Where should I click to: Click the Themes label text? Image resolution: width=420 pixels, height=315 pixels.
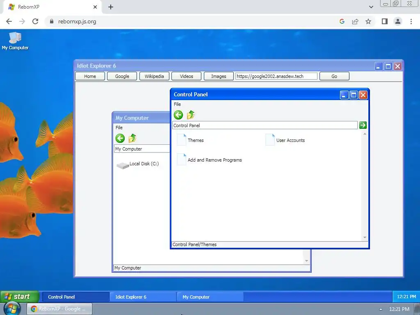coord(196,140)
